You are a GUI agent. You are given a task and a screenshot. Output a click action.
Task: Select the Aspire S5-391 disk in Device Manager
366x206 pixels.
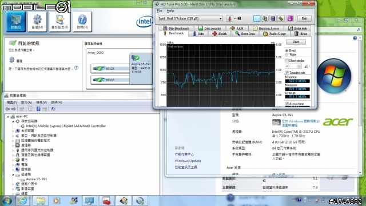(37, 179)
